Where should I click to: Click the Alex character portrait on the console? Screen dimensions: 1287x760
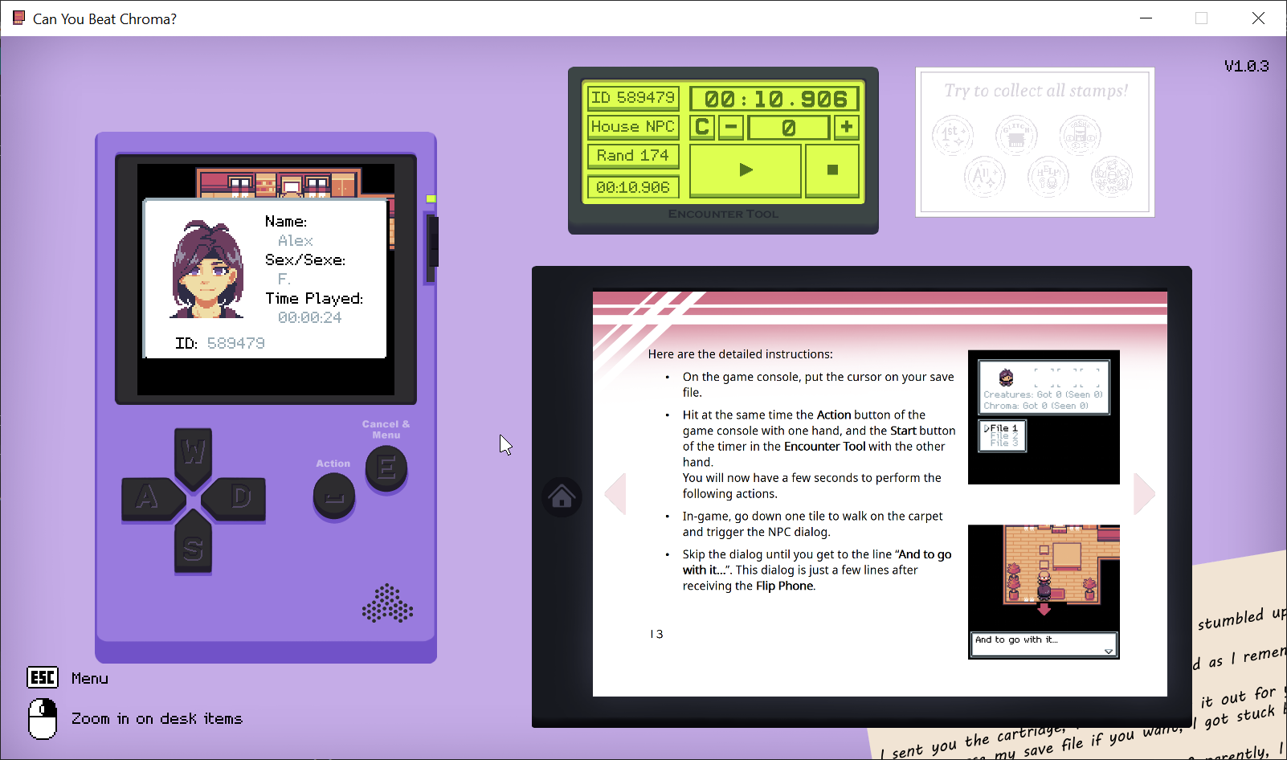[x=207, y=269]
